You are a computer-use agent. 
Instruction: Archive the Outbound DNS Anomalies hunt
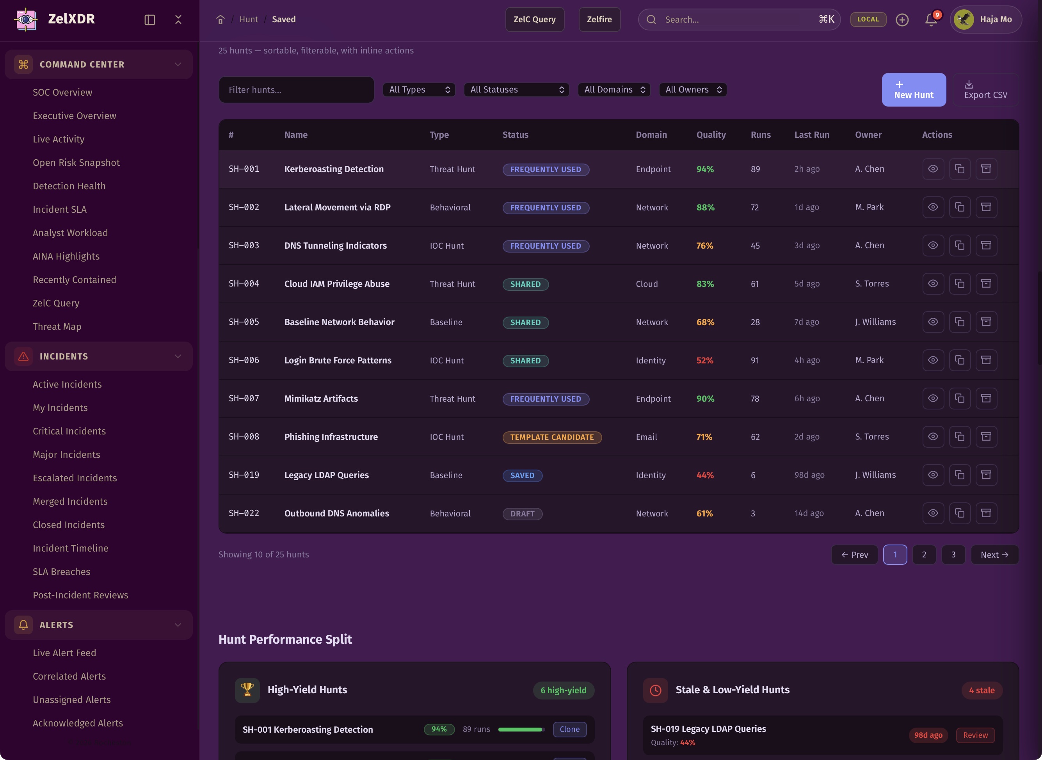[x=986, y=513]
